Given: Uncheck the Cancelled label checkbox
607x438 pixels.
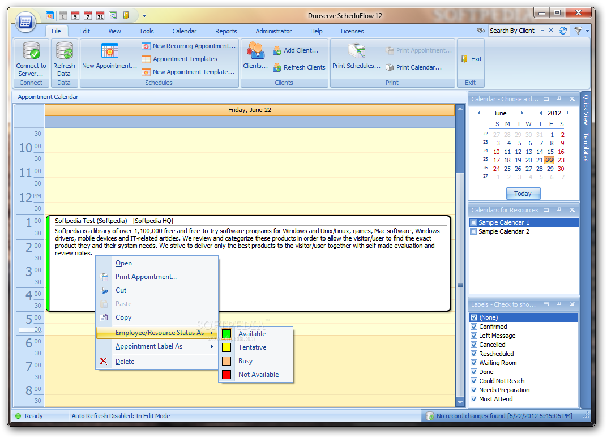Looking at the screenshot, I should pos(474,345).
